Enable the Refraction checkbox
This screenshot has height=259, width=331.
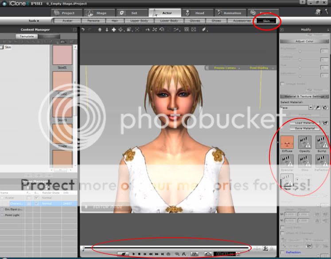pyautogui.click(x=282, y=252)
